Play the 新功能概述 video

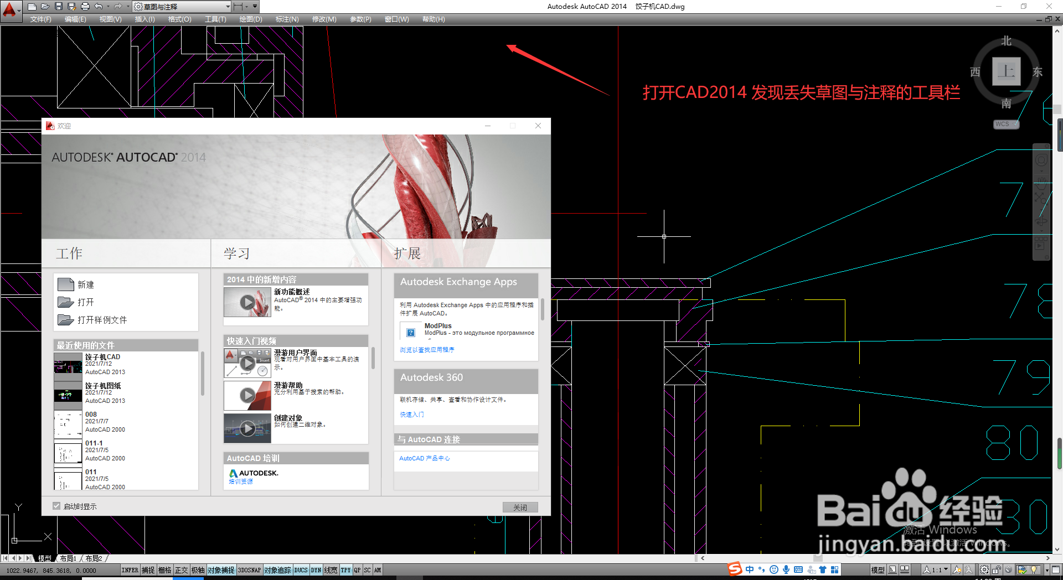[247, 302]
